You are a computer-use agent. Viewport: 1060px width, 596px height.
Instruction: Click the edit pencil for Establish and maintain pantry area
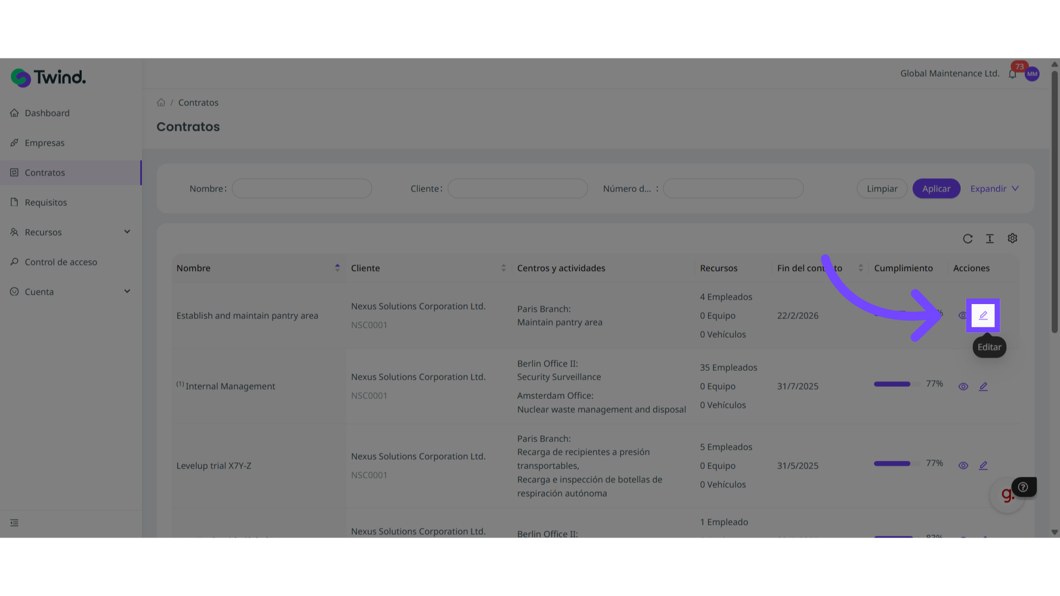tap(983, 316)
